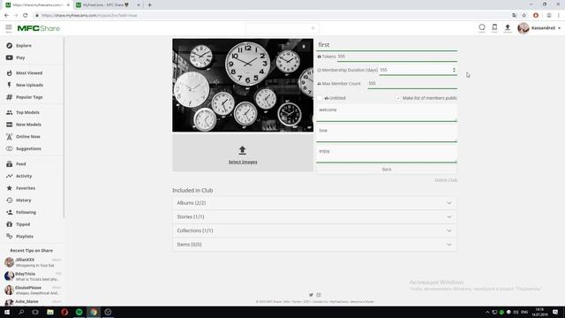Click the 'love' text area
This screenshot has height=318, width=565.
(387, 133)
